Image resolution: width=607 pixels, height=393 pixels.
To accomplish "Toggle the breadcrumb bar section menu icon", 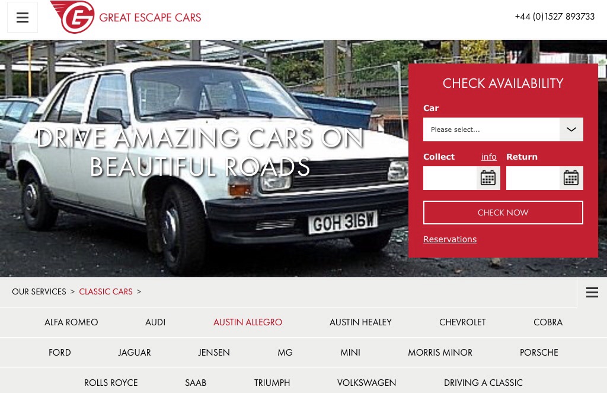I will pyautogui.click(x=592, y=292).
